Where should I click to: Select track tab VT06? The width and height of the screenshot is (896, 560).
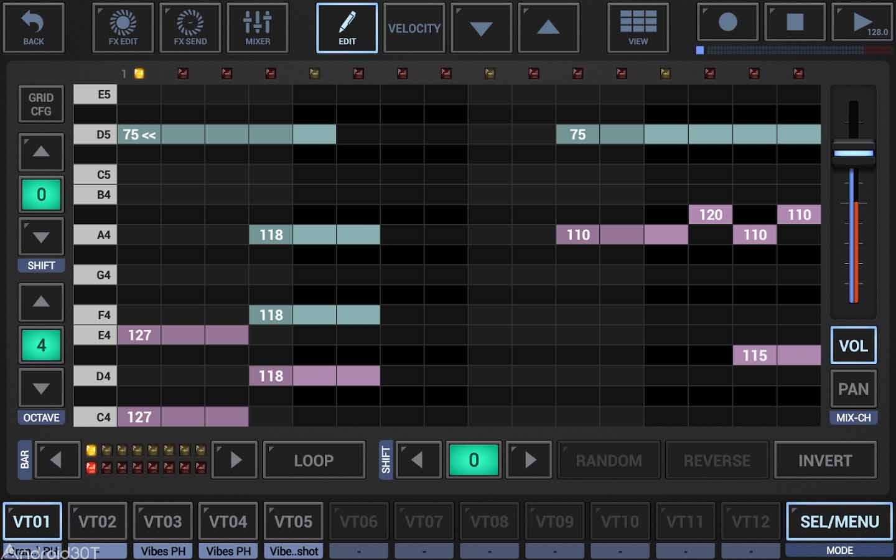[359, 521]
